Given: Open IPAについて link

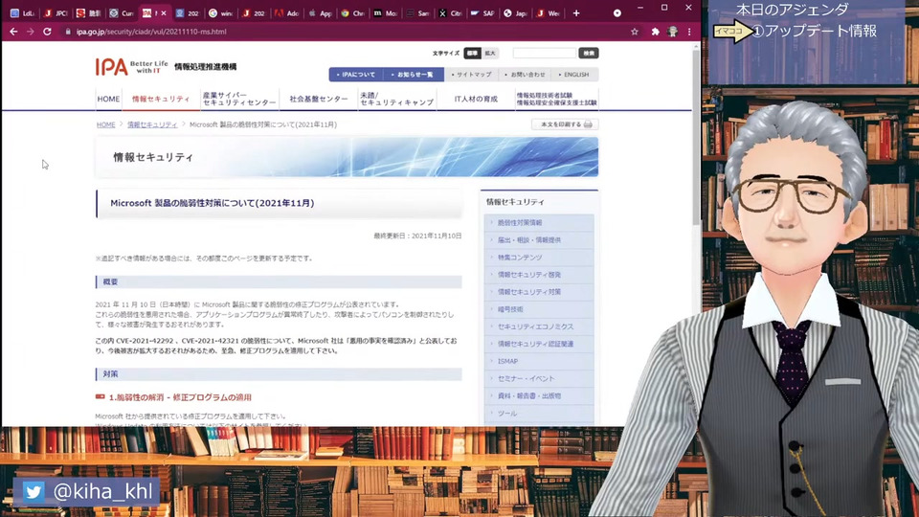Looking at the screenshot, I should click(356, 75).
